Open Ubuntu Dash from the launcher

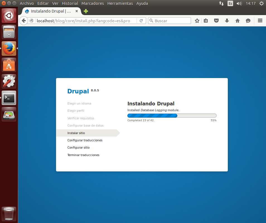[9, 16]
